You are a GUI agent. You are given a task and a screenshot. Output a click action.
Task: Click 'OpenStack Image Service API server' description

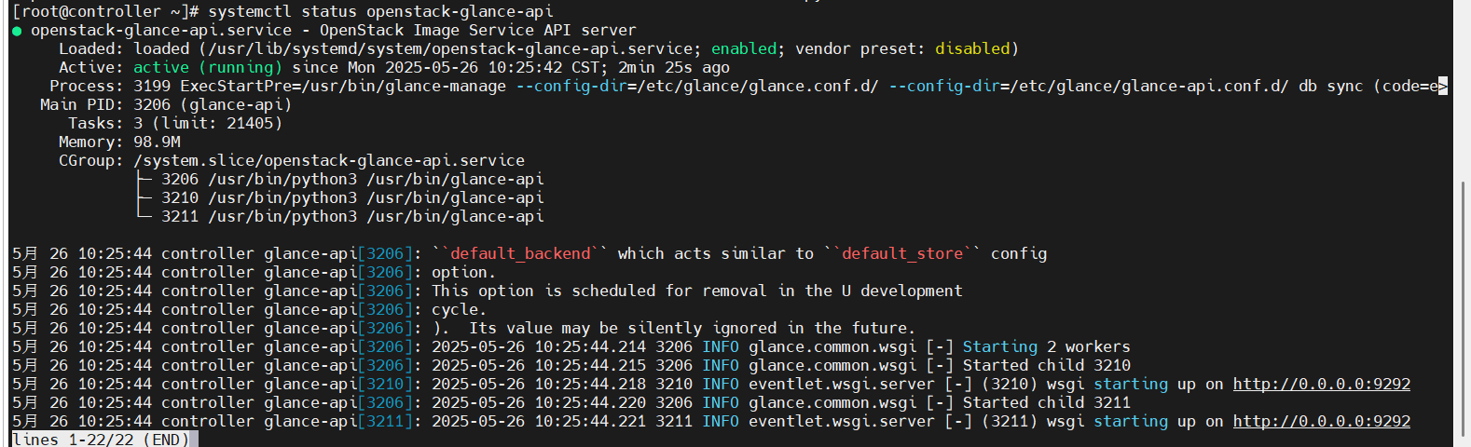(x=478, y=30)
